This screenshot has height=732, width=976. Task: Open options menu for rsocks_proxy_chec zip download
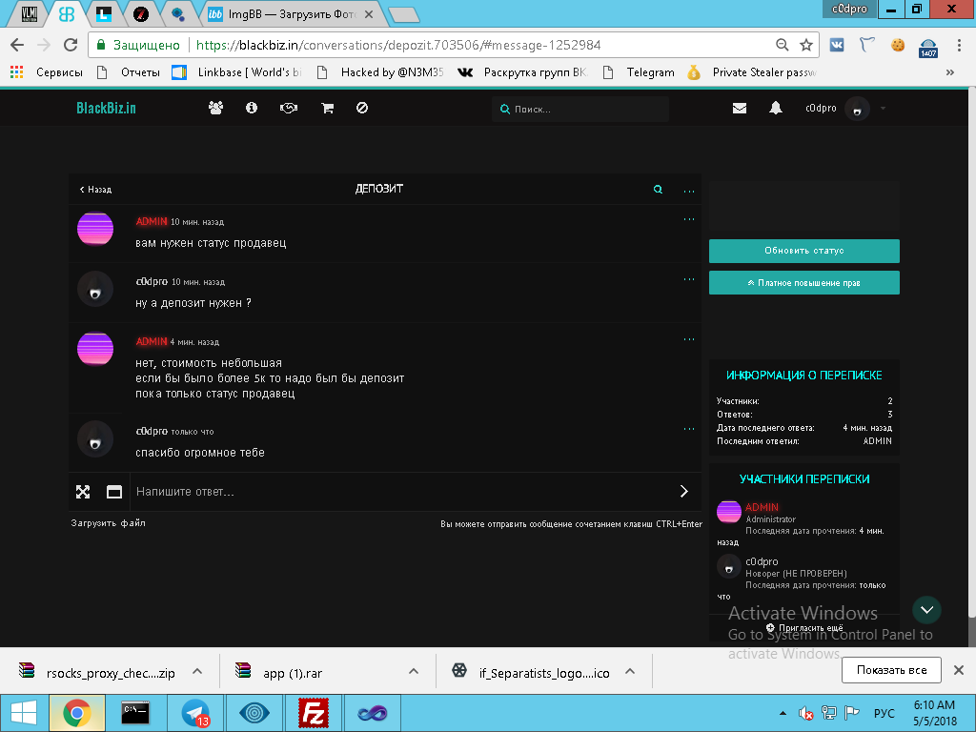[x=197, y=671]
